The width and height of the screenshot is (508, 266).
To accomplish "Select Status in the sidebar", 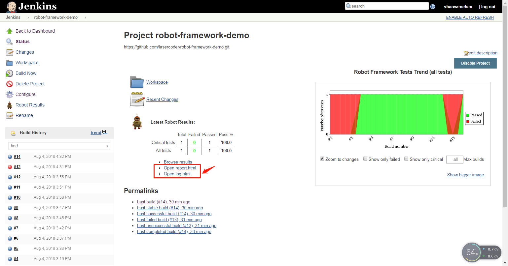I will [22, 42].
